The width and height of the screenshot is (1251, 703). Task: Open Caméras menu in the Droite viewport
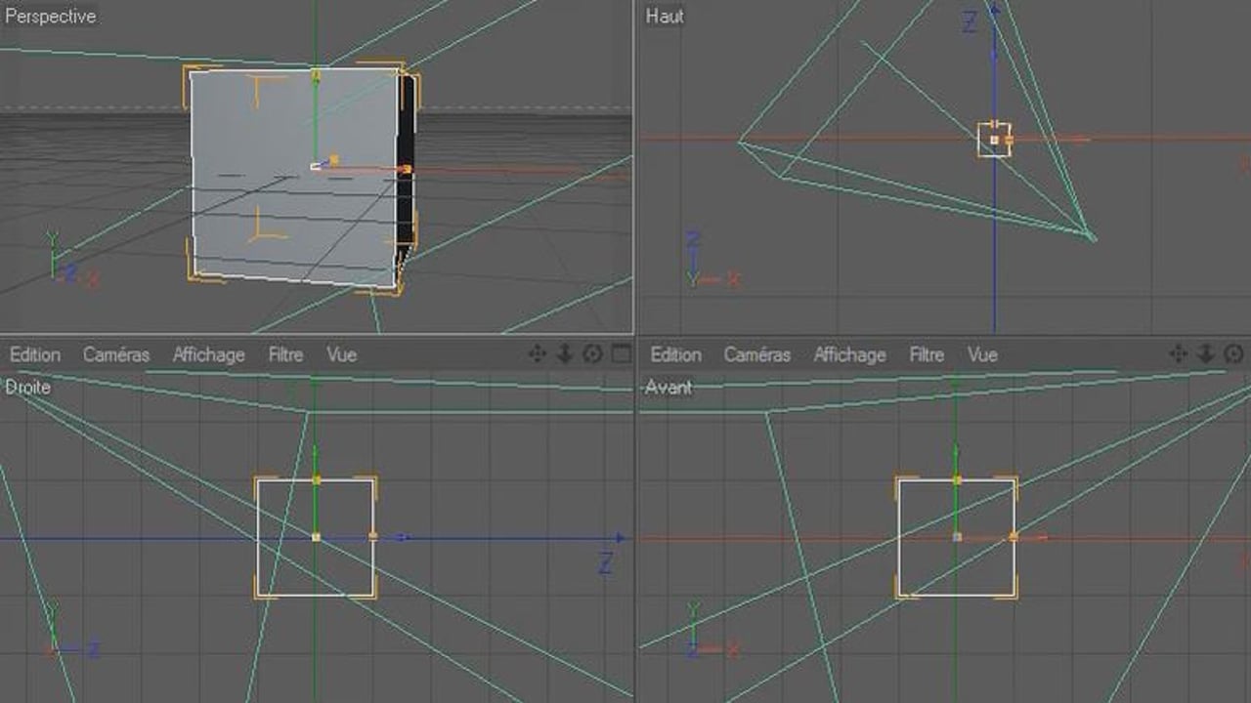coord(116,354)
